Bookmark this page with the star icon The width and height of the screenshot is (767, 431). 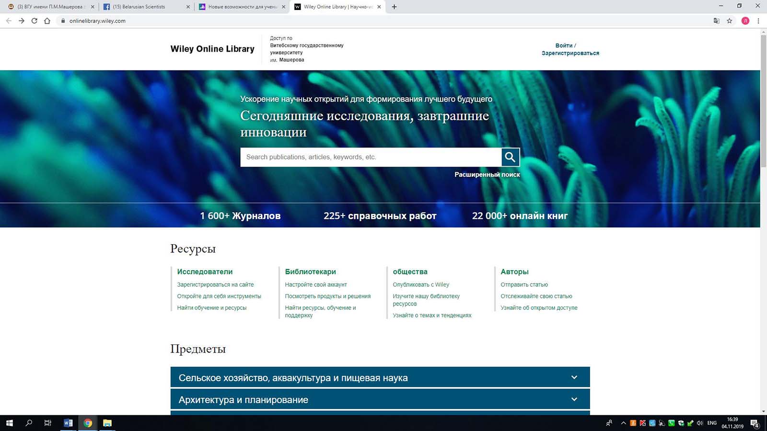tap(730, 21)
